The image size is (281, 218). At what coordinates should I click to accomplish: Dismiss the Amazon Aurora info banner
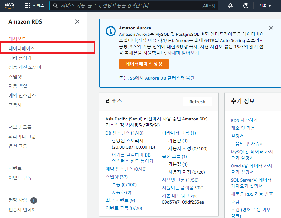coord(271,28)
